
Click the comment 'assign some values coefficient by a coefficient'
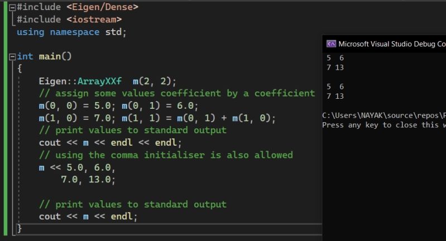click(177, 94)
